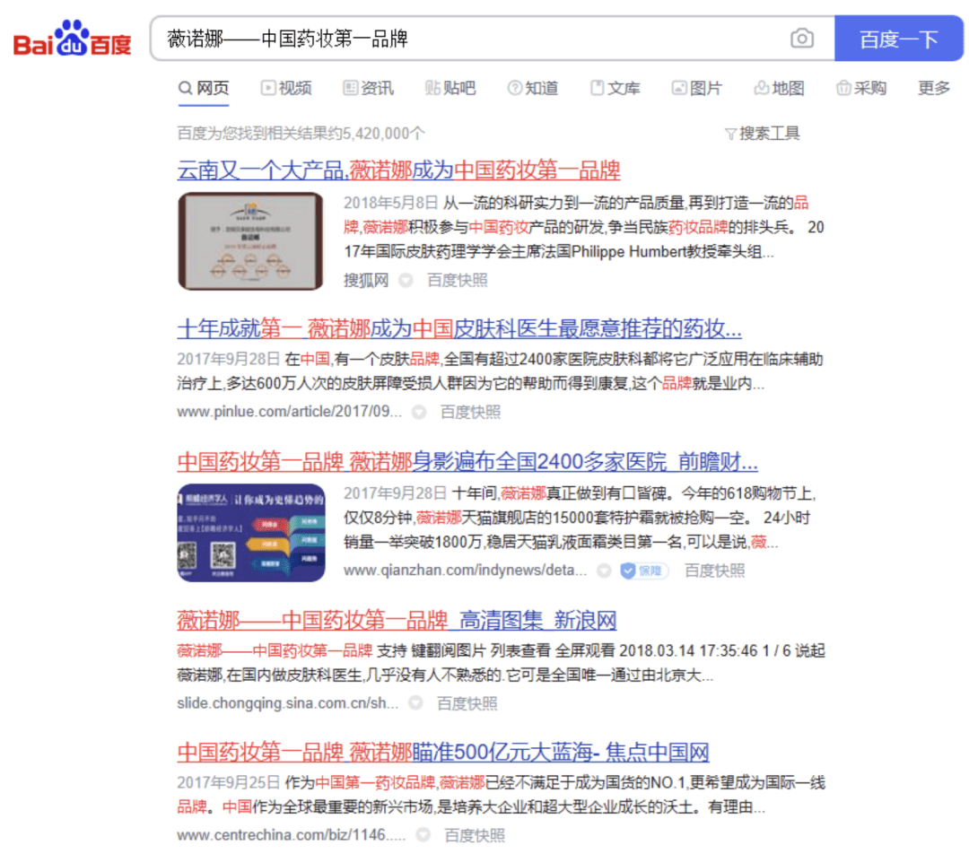969x854 pixels.
Task: Open 搜索工具 filter options
Action: (x=762, y=134)
